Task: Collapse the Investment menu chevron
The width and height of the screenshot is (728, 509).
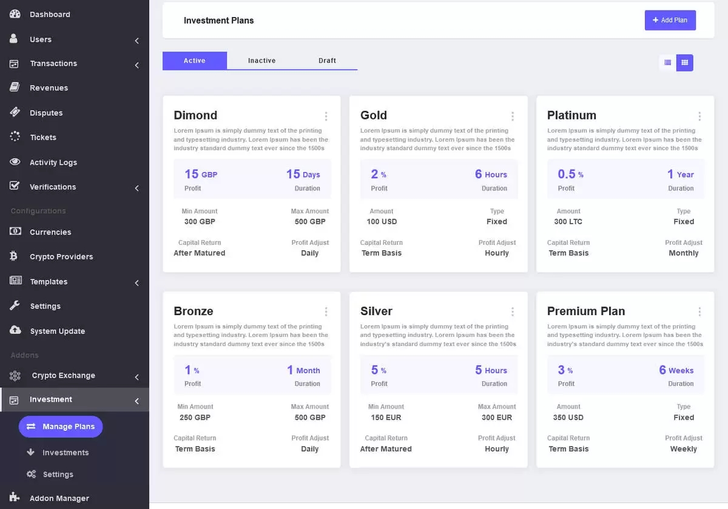Action: (136, 401)
